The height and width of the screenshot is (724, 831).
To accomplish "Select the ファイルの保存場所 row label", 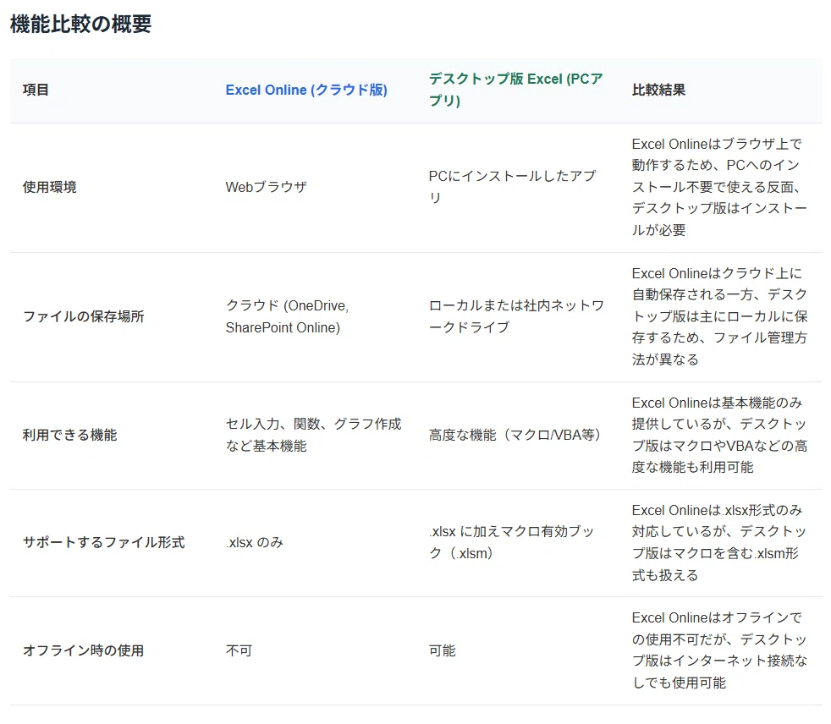I will point(83,316).
